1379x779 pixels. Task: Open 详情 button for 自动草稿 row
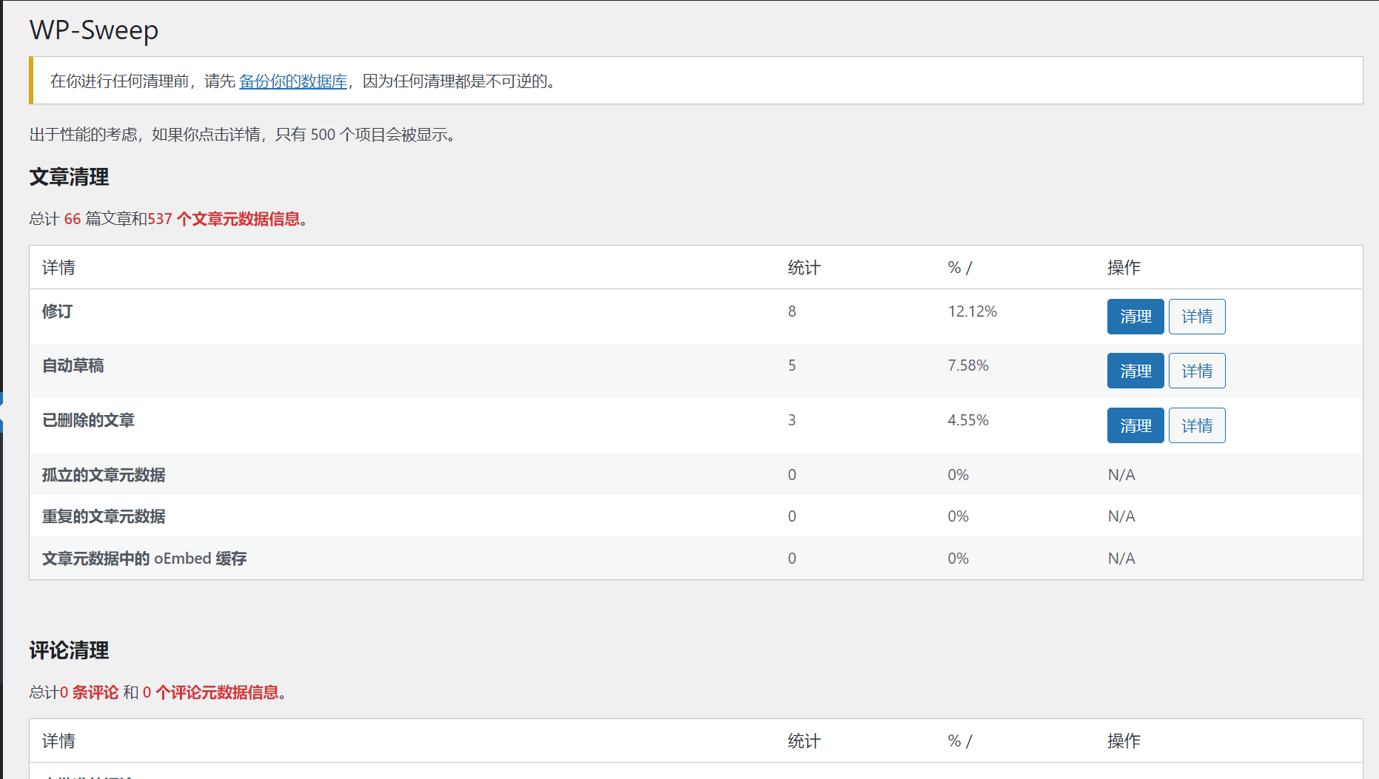[x=1197, y=371]
